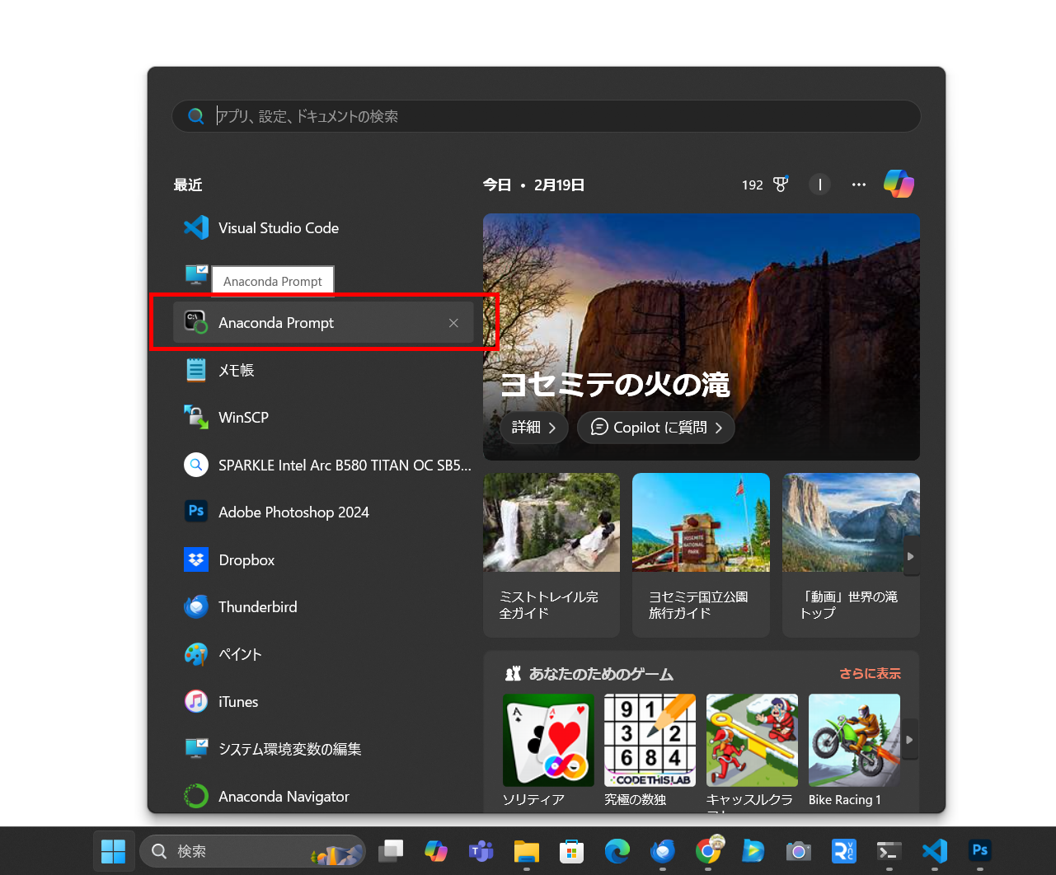Show next games using the carousel arrow
This screenshot has height=875, width=1056.
[x=909, y=739]
